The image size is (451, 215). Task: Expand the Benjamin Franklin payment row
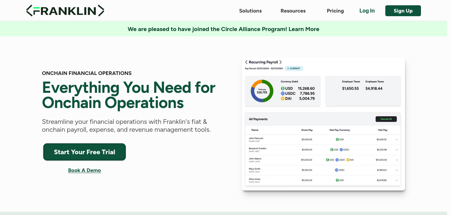point(397,150)
